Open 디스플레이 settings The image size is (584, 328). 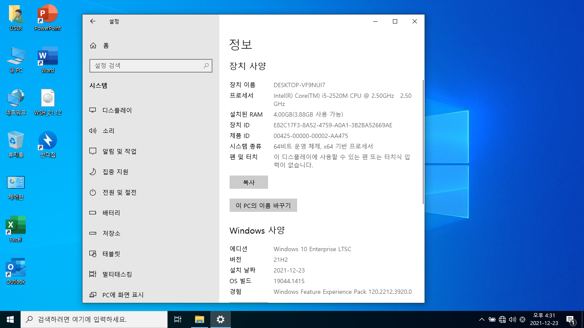150,110
